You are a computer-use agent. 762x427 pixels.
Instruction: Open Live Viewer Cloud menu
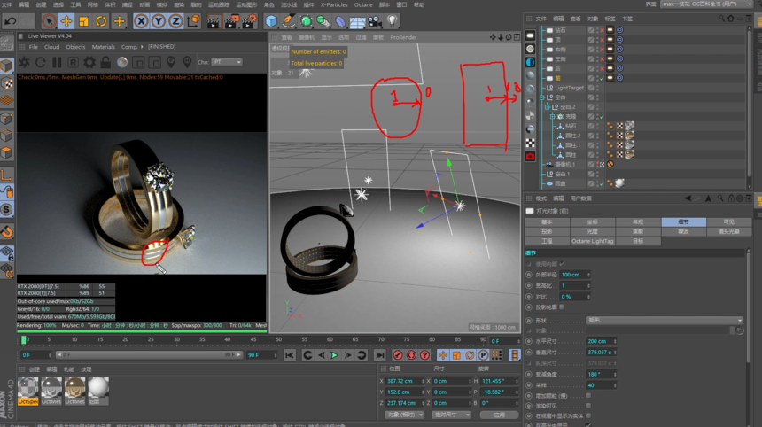tap(51, 47)
